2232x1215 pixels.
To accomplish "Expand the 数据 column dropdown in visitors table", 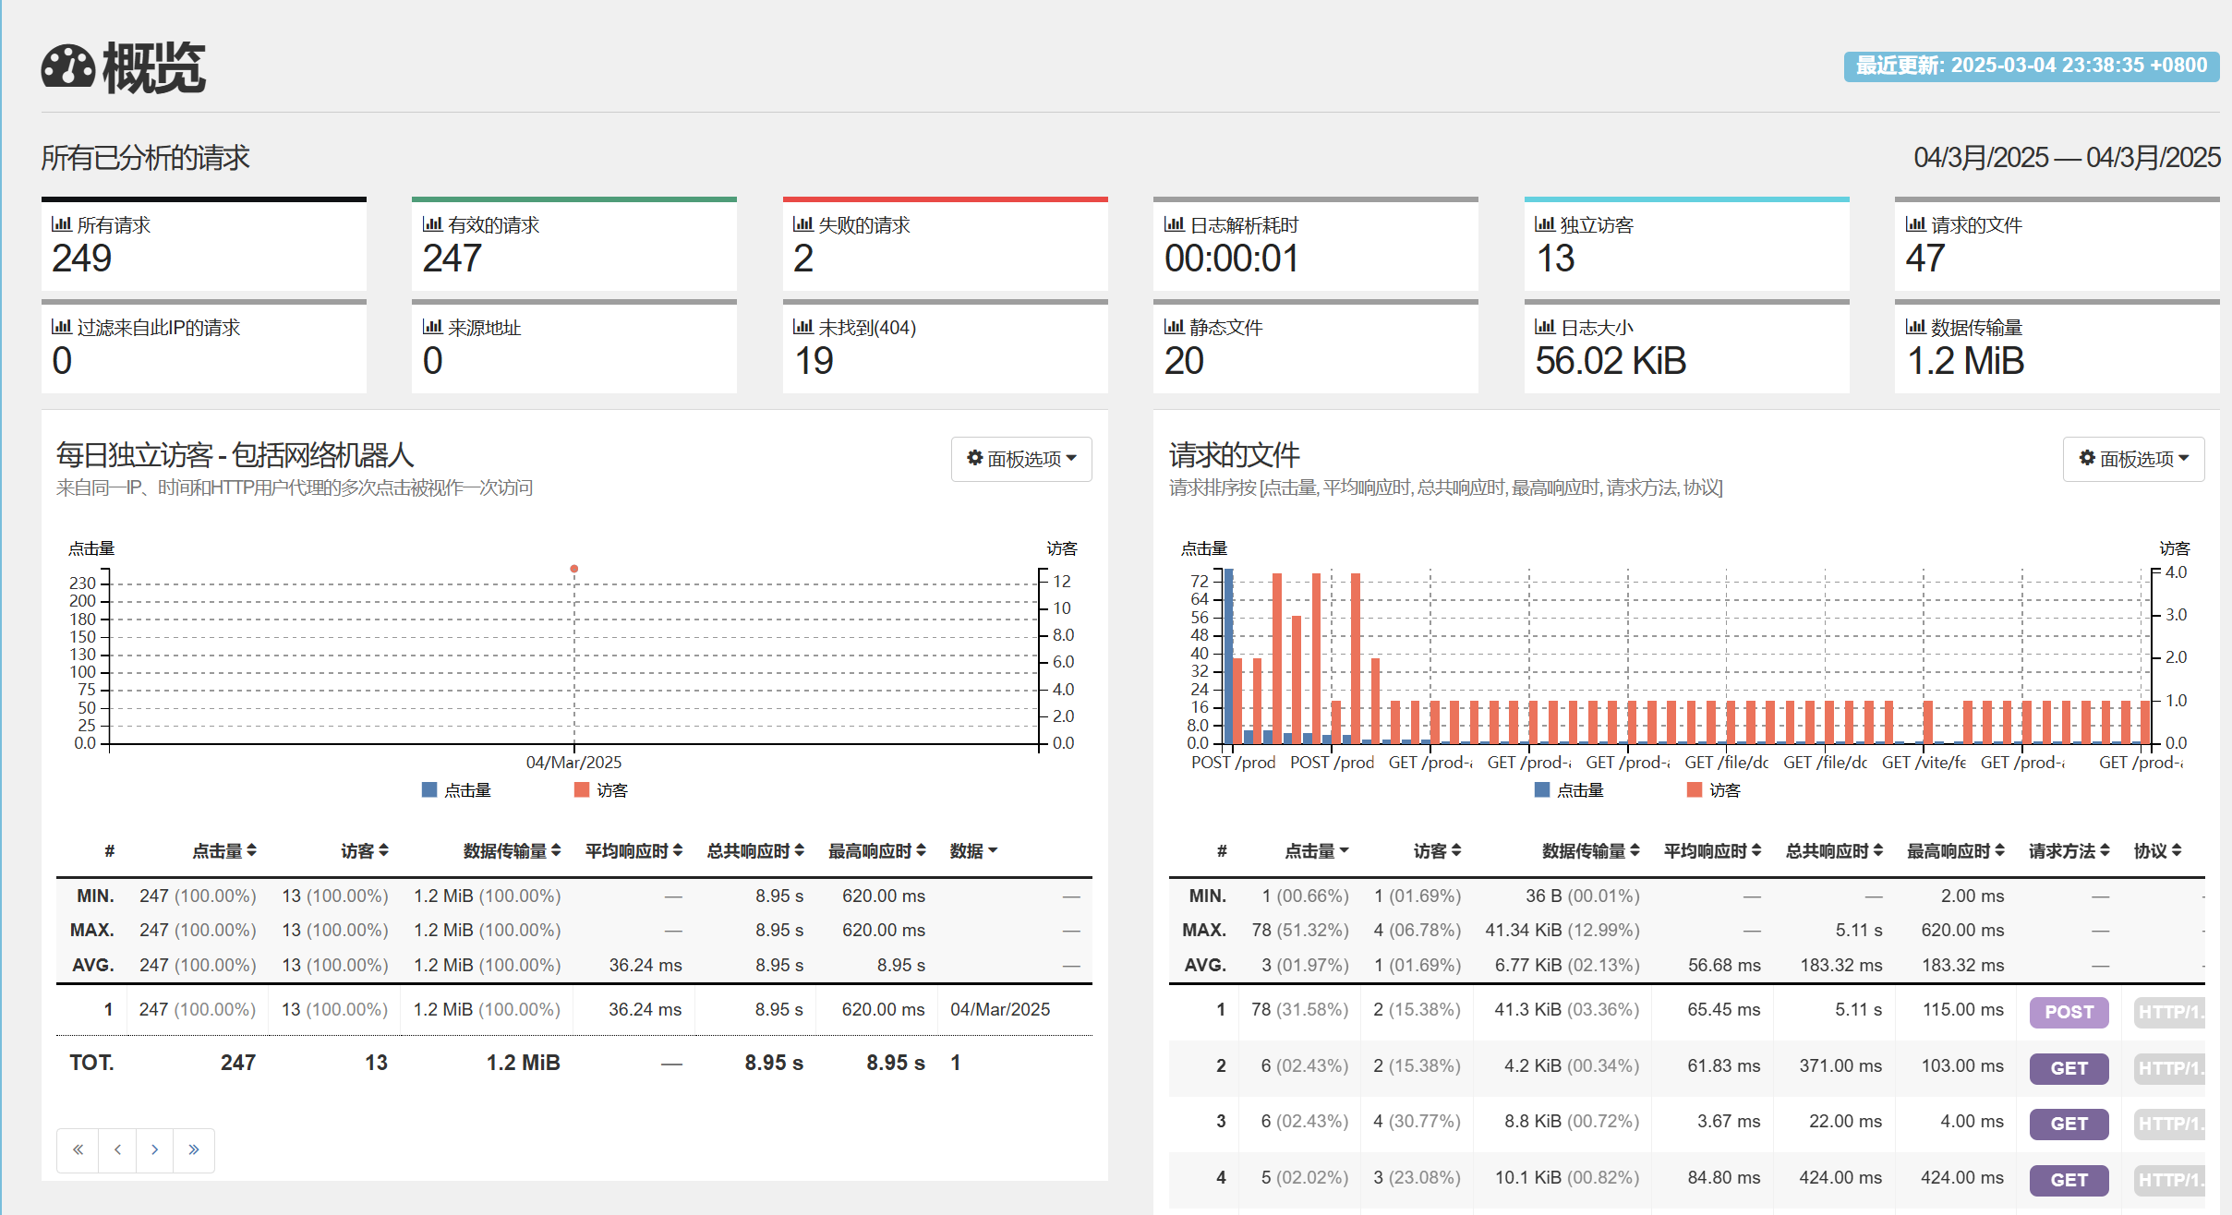I will click(973, 850).
